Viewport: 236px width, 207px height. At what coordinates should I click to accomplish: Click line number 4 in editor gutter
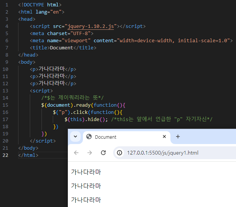[7, 26]
